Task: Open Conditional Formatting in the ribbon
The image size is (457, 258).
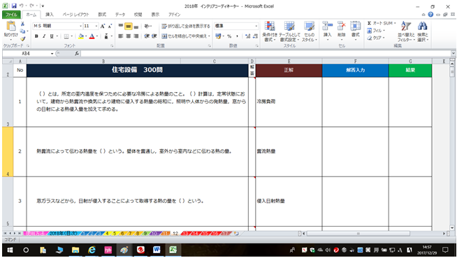Action: click(x=270, y=31)
